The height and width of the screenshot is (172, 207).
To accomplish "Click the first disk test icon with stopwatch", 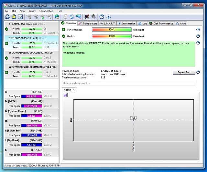I will (29, 17).
